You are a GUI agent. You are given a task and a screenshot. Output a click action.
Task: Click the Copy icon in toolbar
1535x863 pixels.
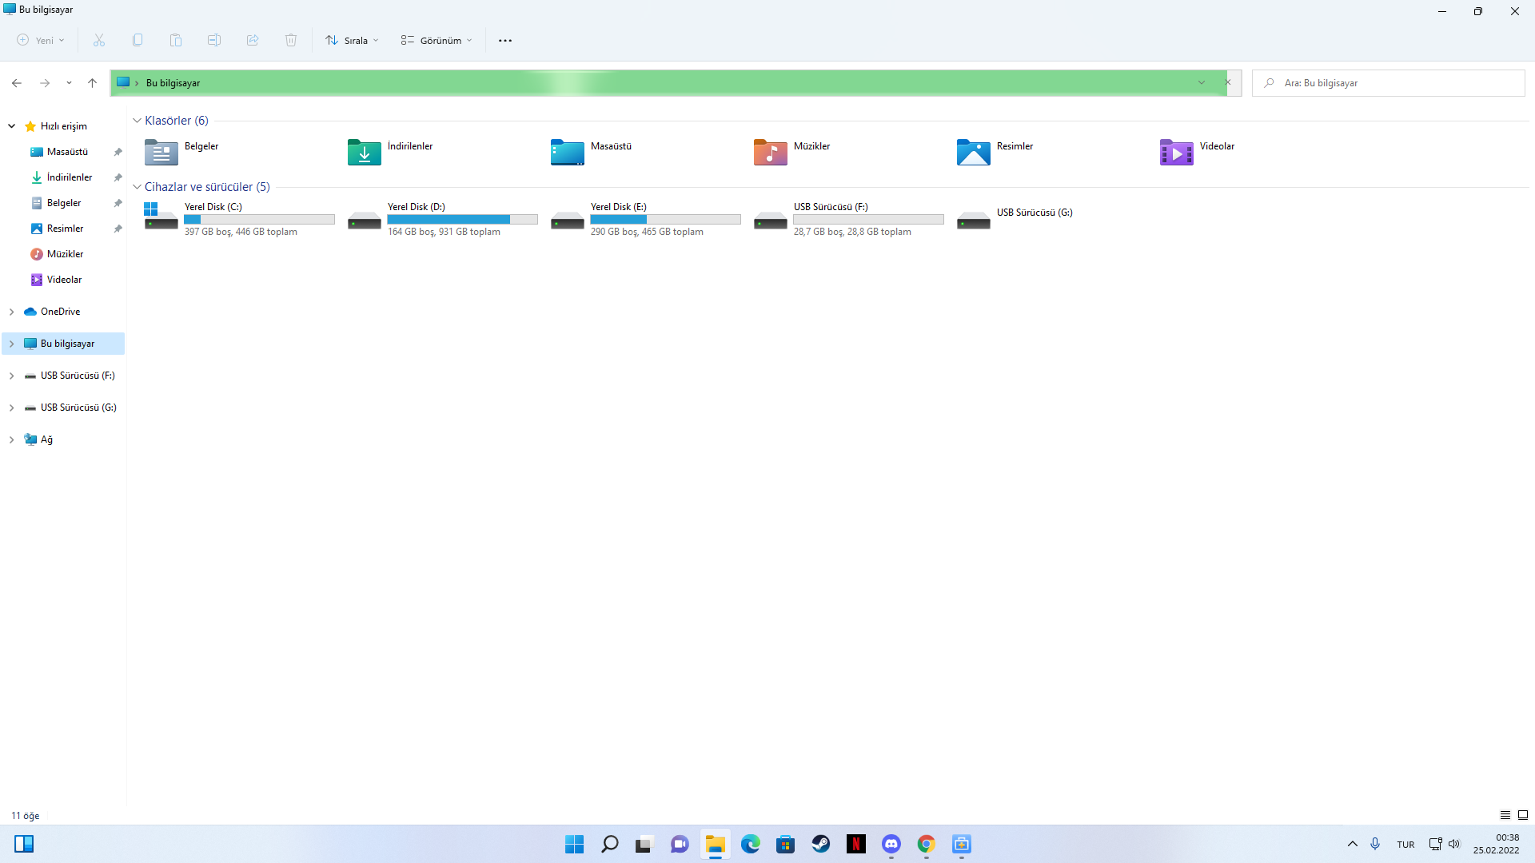[x=138, y=40]
